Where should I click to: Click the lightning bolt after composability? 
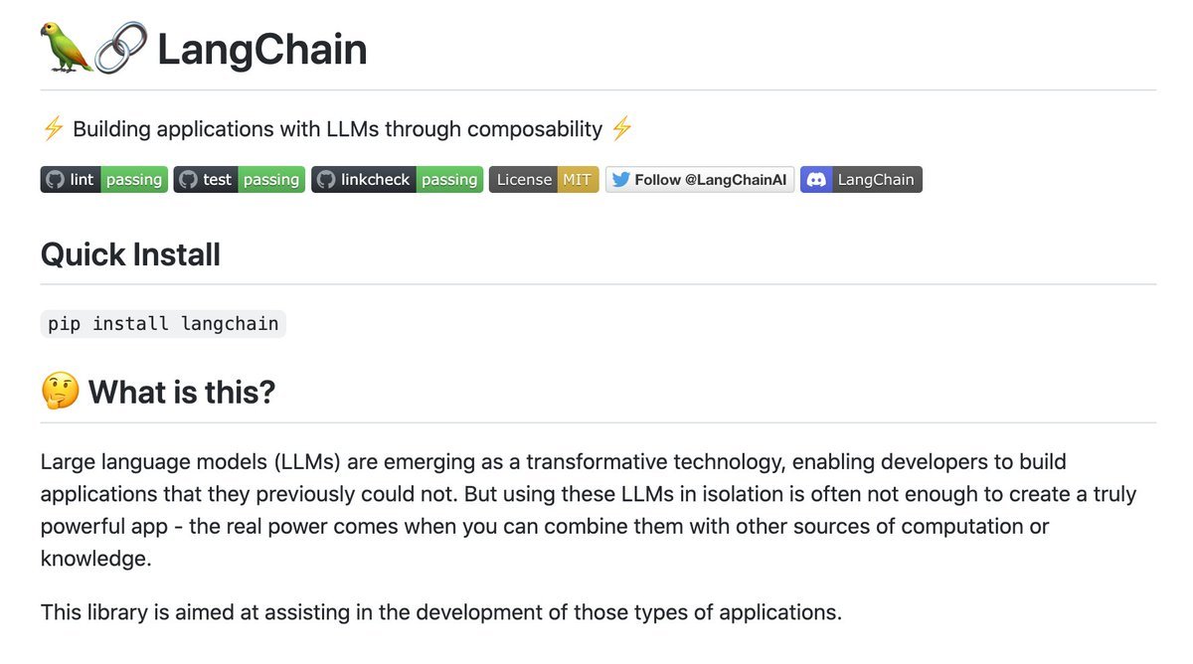621,129
